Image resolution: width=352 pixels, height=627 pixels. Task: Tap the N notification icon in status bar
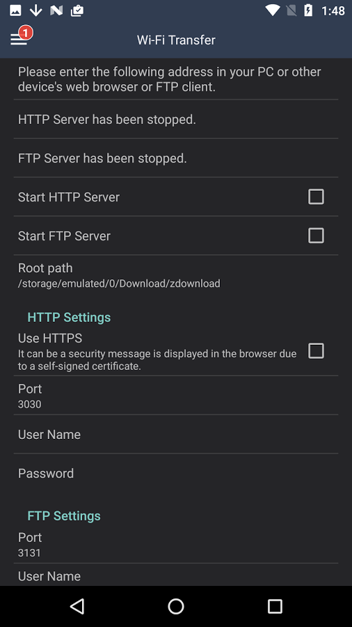pyautogui.click(x=56, y=10)
